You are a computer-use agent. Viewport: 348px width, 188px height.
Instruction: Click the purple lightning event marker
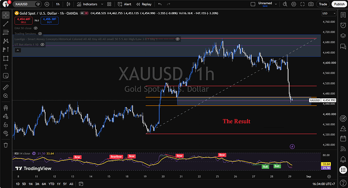pos(293,147)
